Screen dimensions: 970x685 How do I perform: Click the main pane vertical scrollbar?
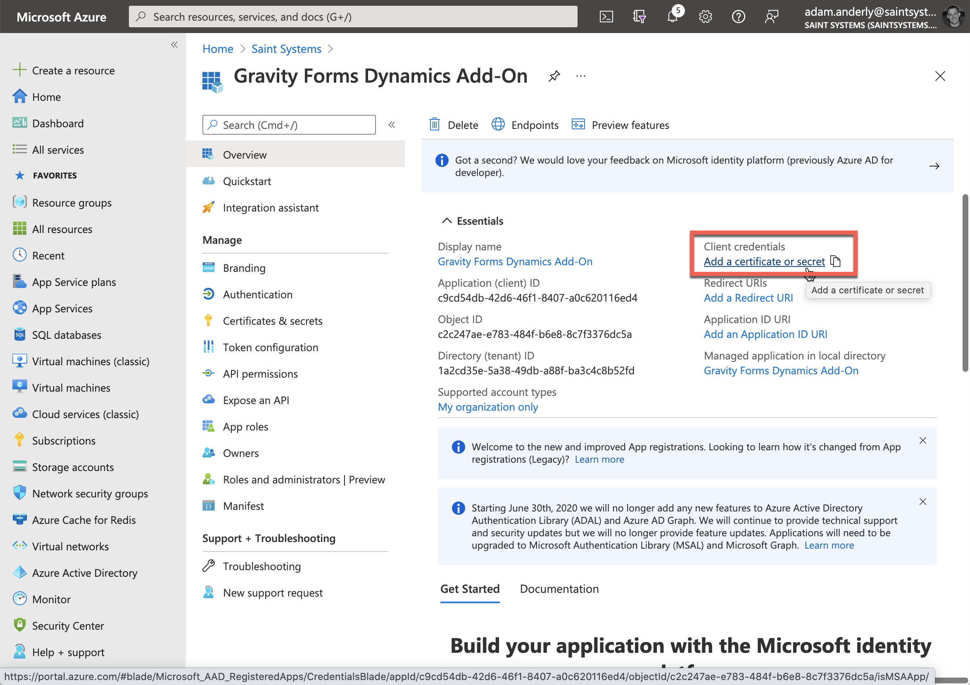tap(965, 283)
